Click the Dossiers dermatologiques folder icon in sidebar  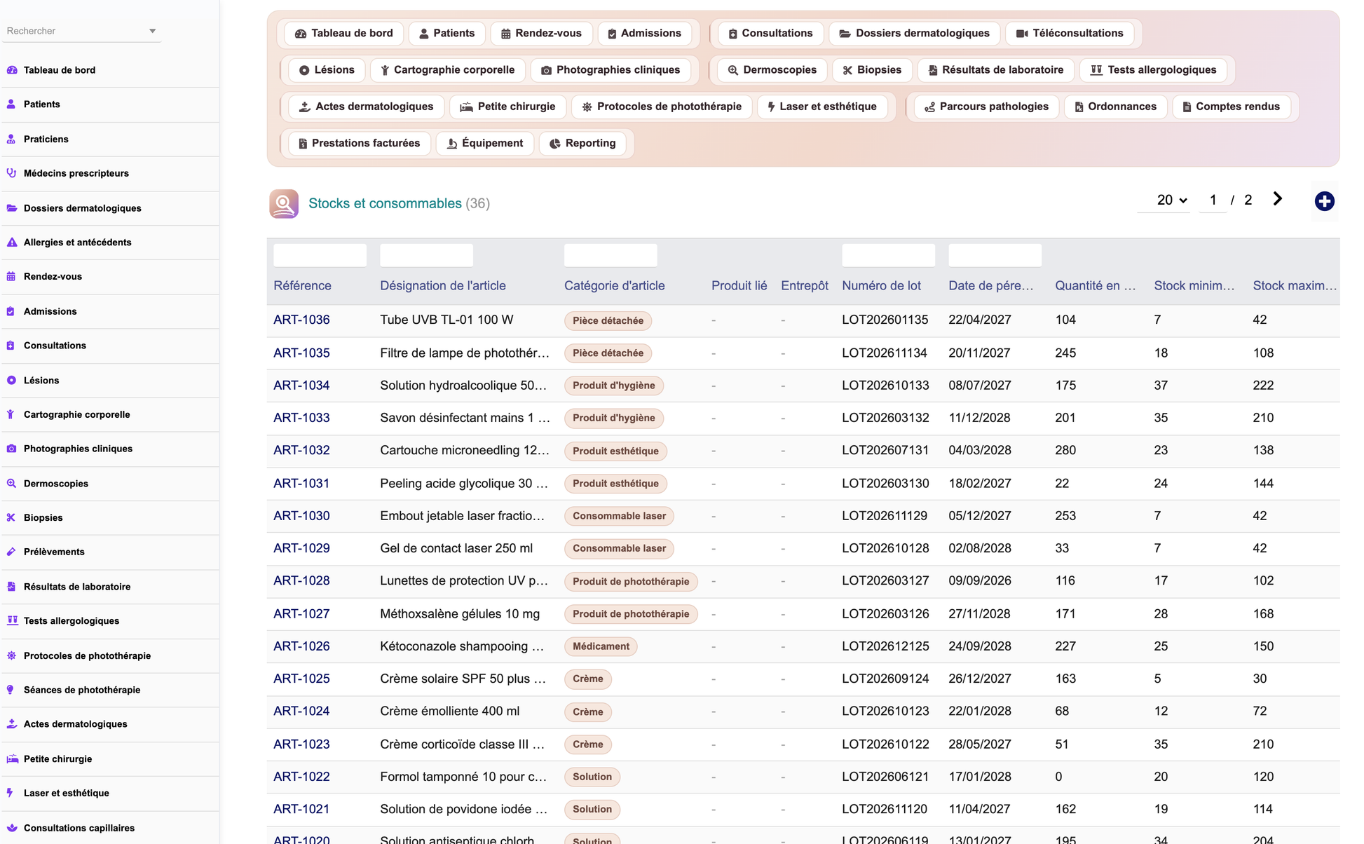[12, 208]
